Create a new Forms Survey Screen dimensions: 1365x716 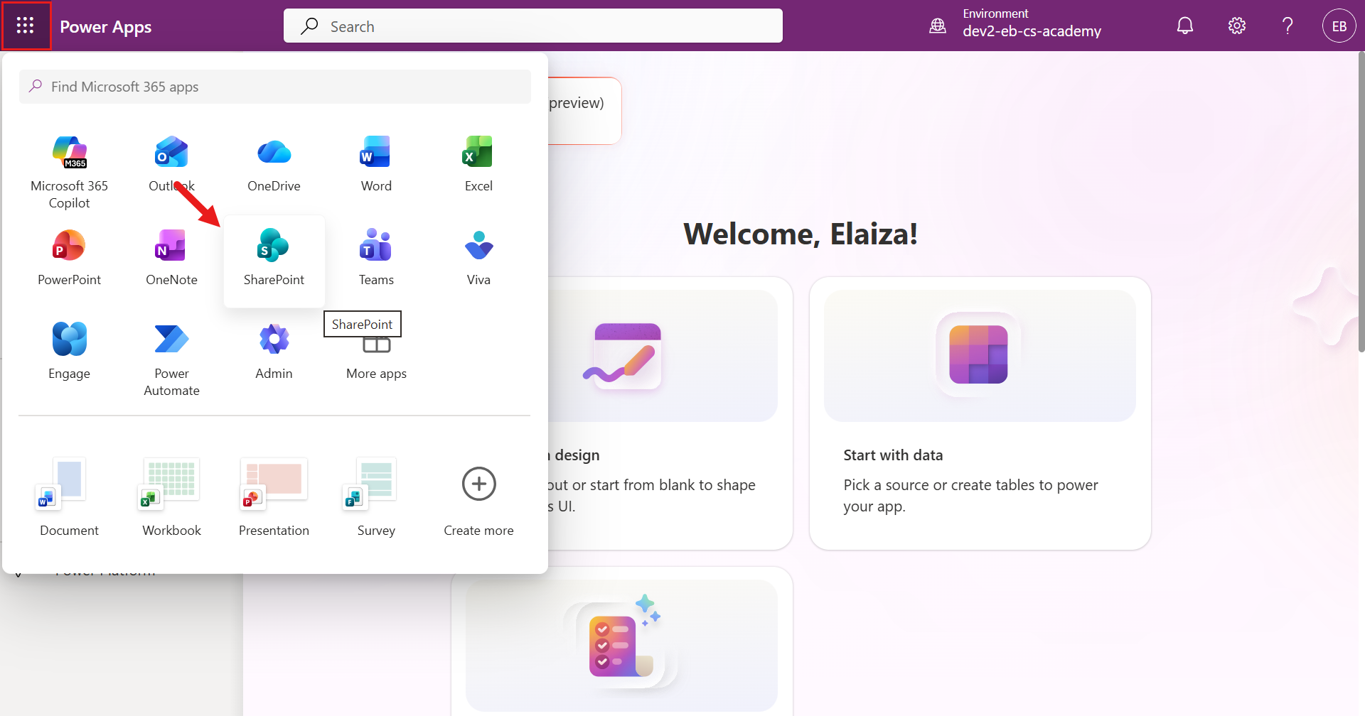click(x=376, y=497)
